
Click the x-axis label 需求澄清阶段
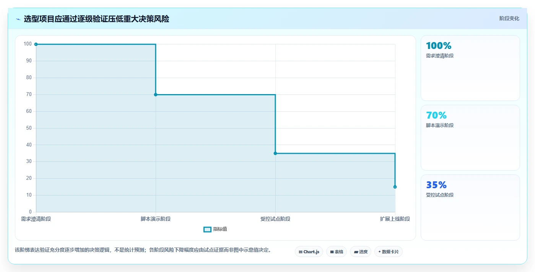coord(36,219)
